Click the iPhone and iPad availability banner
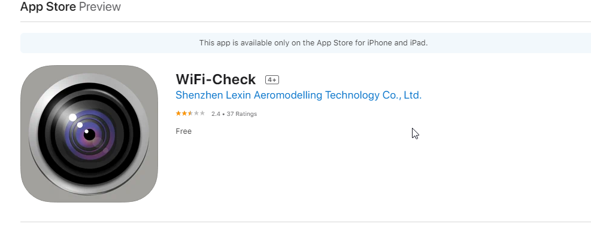 pyautogui.click(x=305, y=43)
